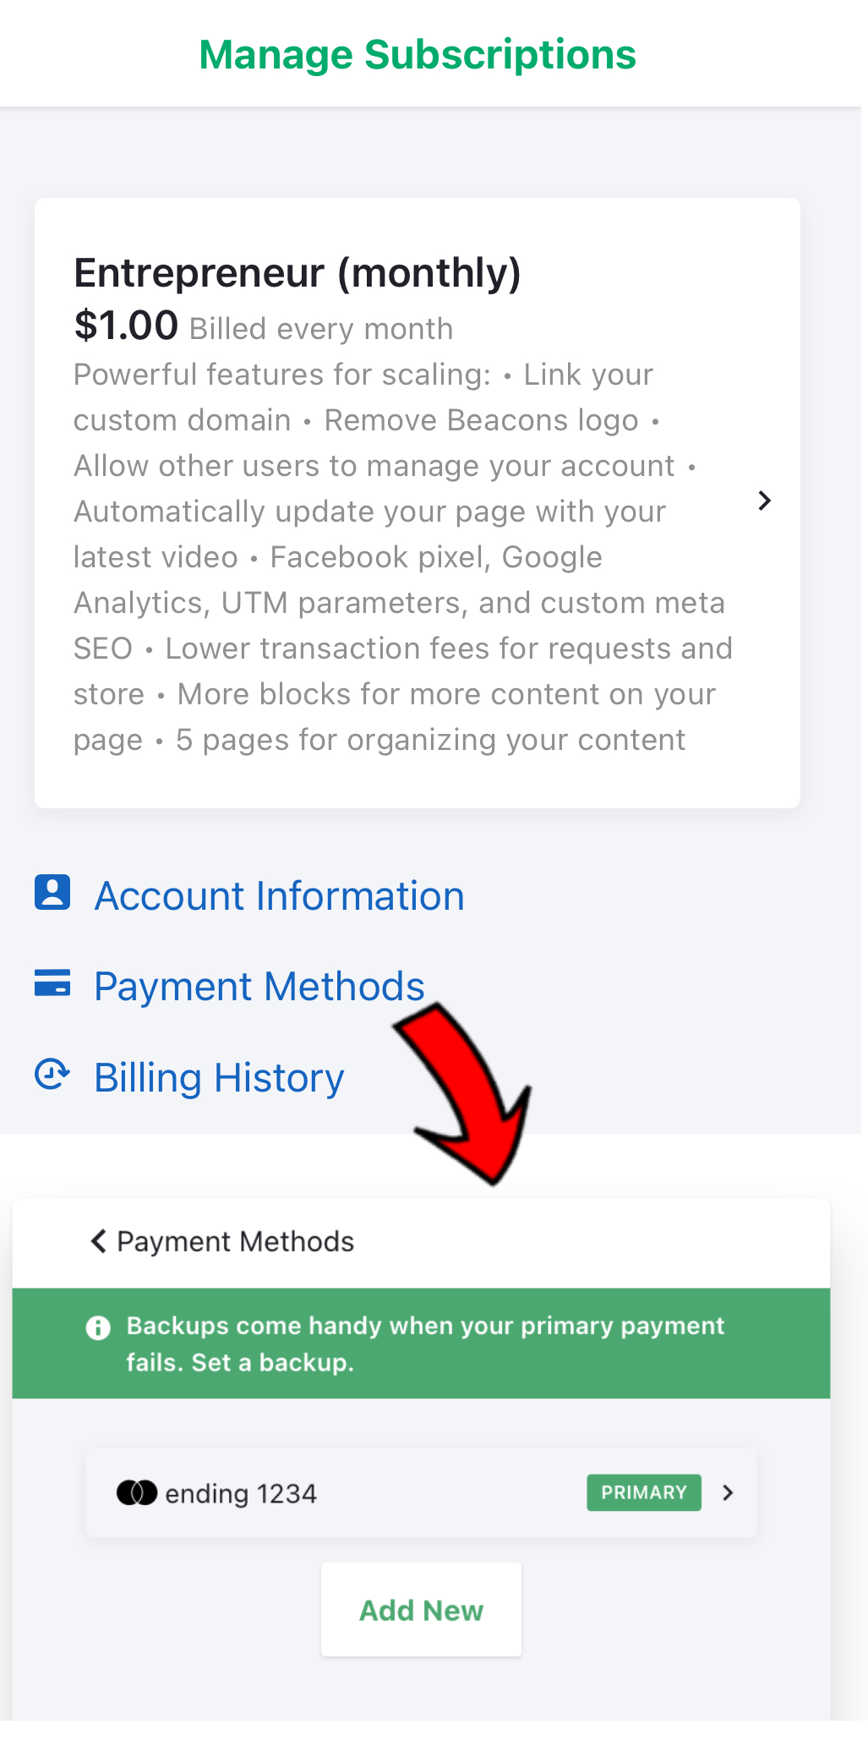The image size is (868, 1757).
Task: Click the Billing History clock icon
Action: 52,1074
